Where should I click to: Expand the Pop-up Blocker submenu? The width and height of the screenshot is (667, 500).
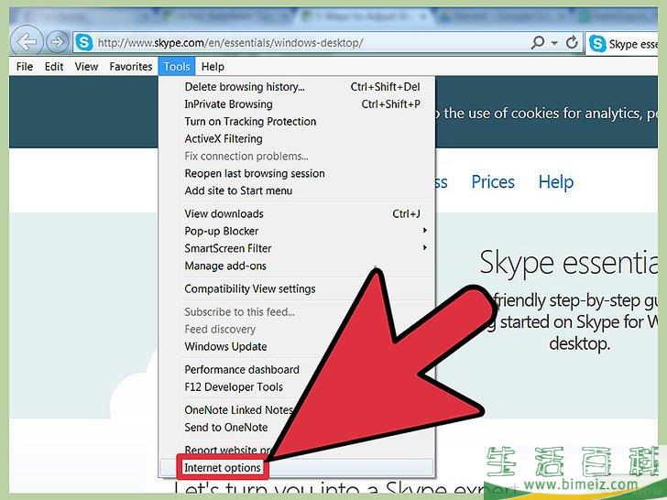click(298, 232)
